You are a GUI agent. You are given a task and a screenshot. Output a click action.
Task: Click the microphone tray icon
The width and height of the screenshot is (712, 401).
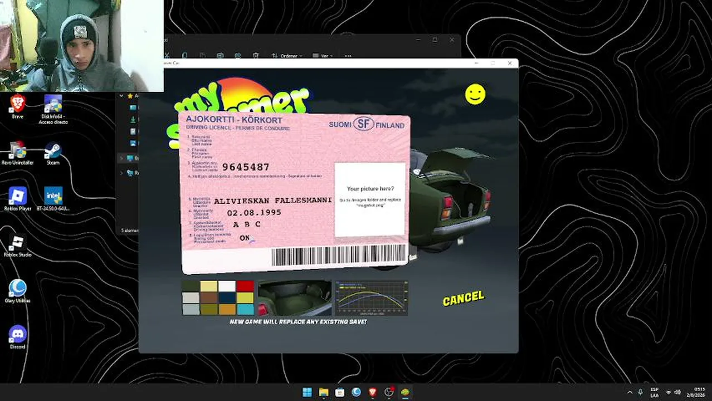(x=641, y=392)
